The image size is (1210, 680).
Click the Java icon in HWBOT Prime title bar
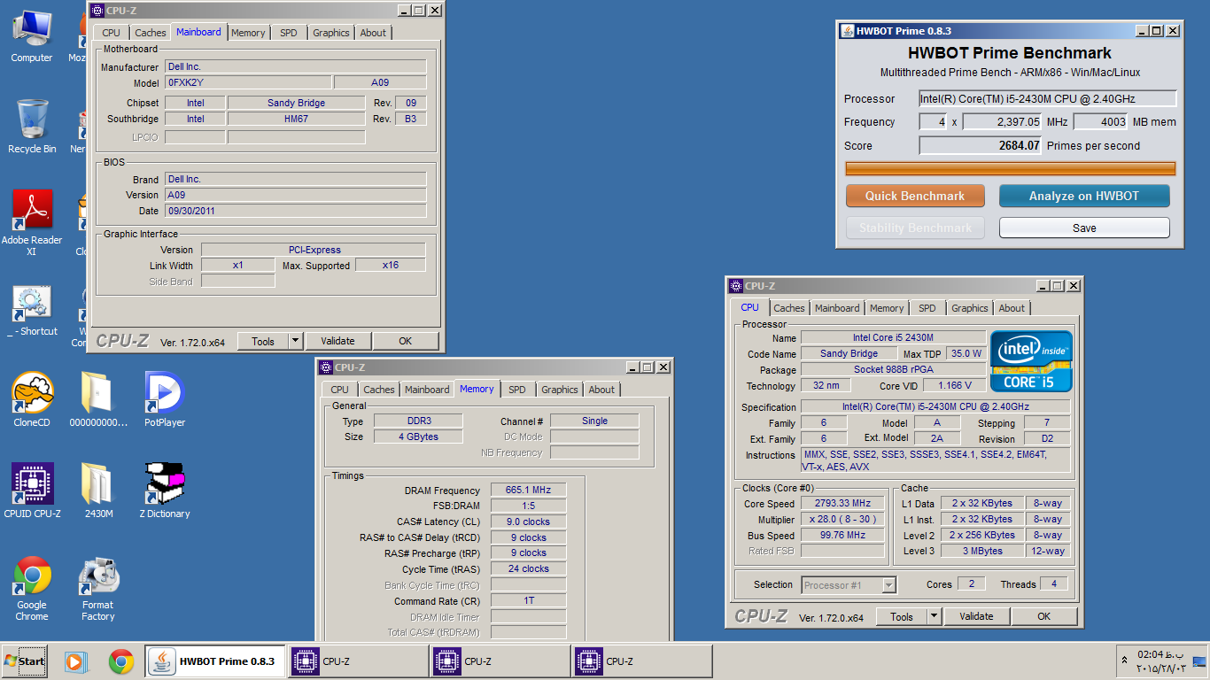click(x=847, y=31)
